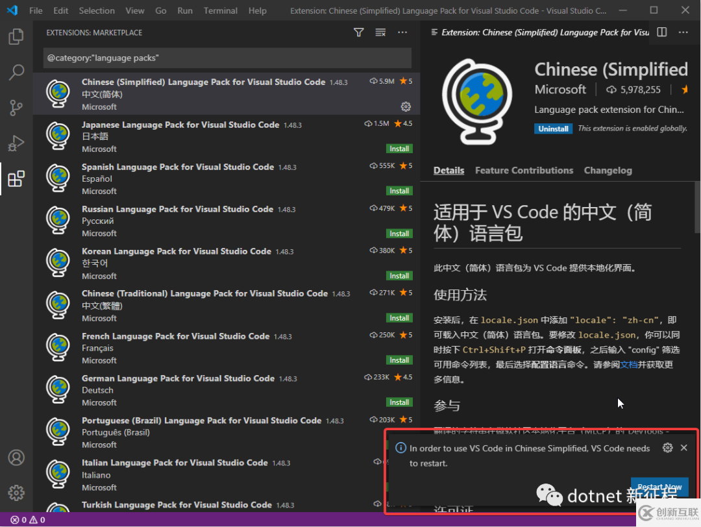Click the errors and warnings status item

(28, 520)
